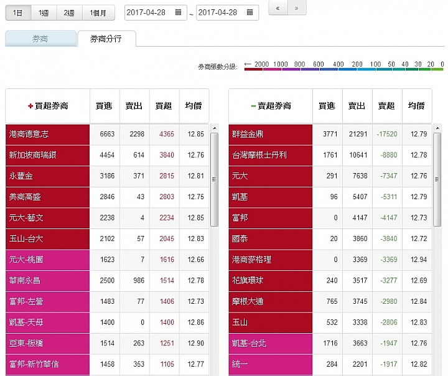Viewport: 448px width, 376px height.
Task: Open sell-side broker 統一
Action: point(271,364)
